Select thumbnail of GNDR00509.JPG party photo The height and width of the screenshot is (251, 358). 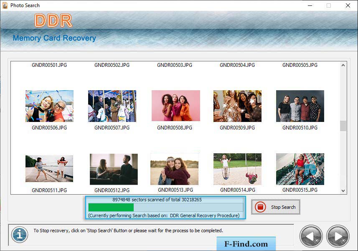tap(237, 106)
